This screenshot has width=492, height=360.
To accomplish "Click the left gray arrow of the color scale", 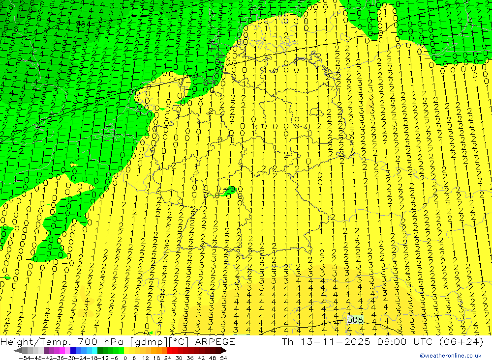I will coord(18,351).
